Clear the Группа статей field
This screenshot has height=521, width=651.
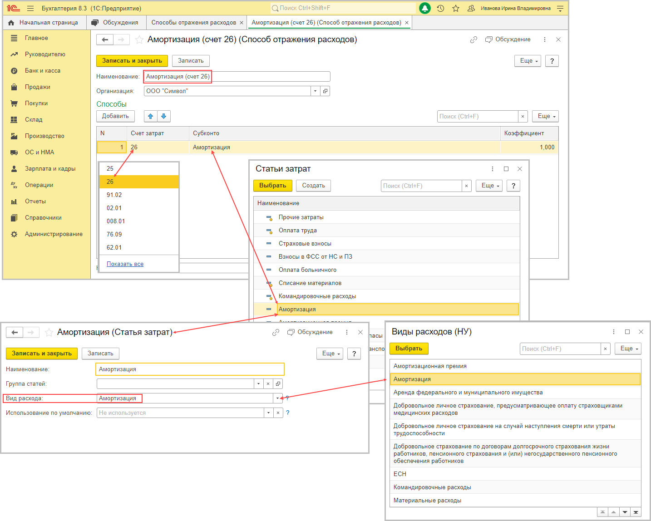click(x=268, y=384)
